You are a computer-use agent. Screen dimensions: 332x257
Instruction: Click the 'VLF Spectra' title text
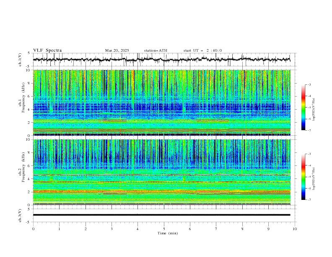click(47, 50)
